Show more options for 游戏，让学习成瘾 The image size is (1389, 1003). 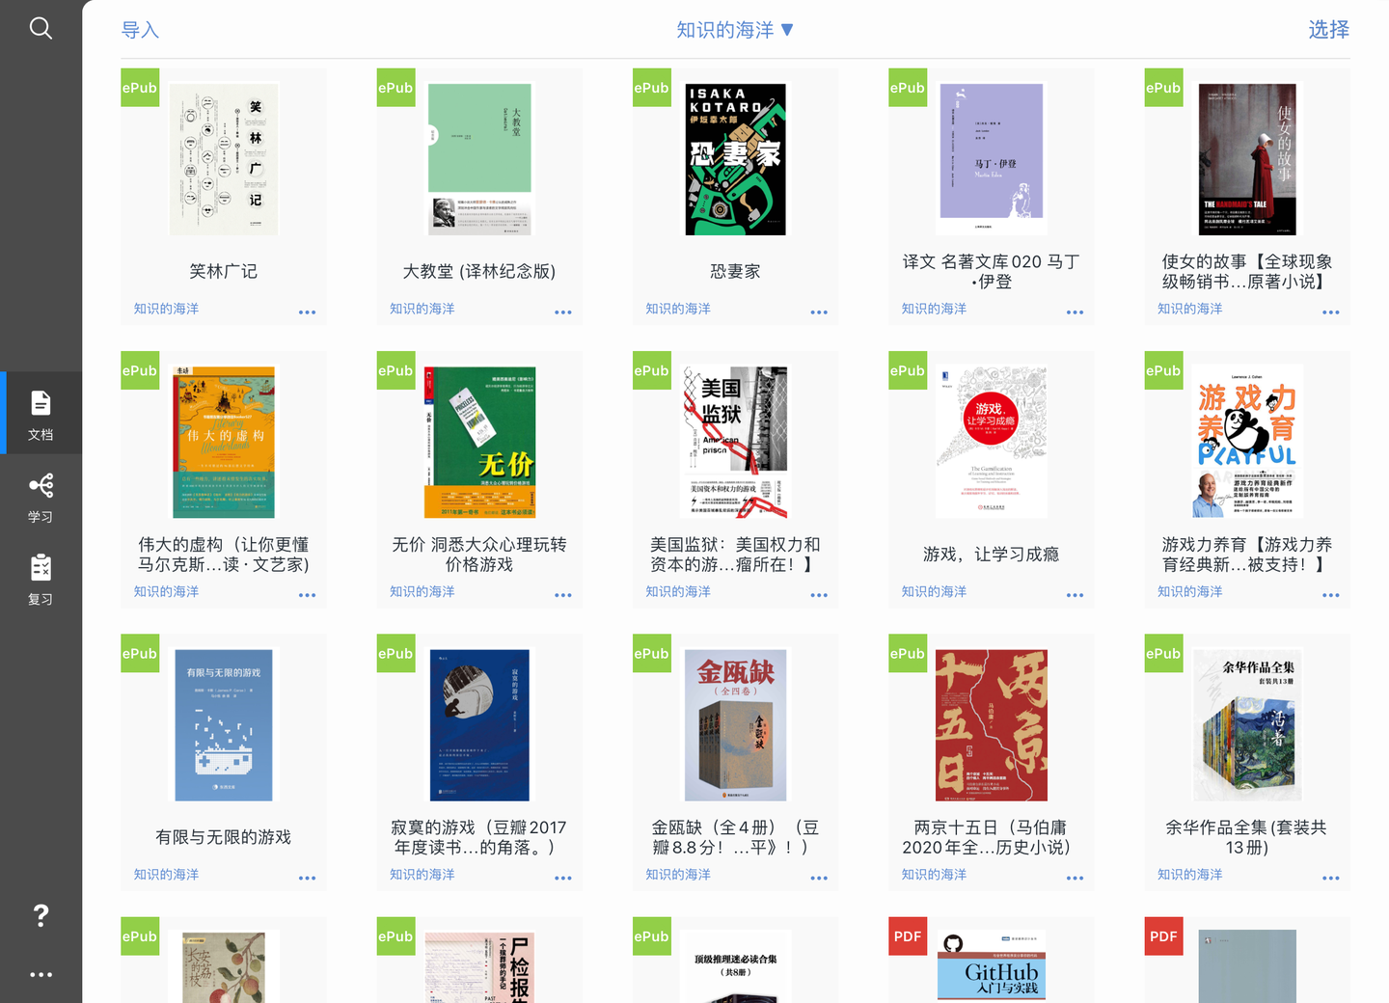click(x=1075, y=595)
